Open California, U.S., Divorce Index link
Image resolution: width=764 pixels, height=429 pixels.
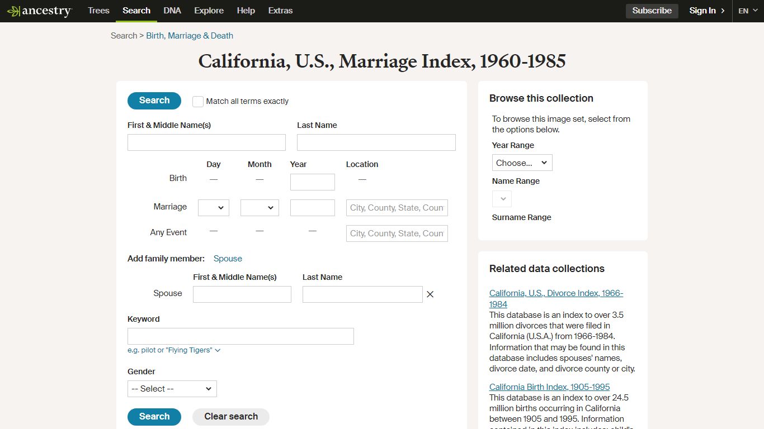pyautogui.click(x=556, y=299)
